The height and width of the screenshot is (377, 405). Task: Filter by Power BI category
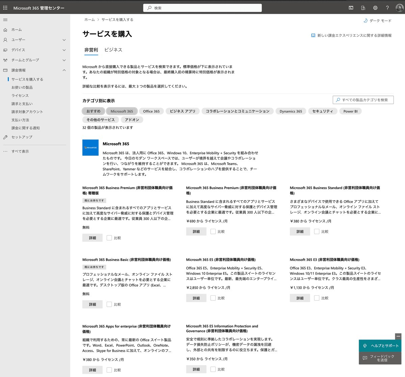350,111
